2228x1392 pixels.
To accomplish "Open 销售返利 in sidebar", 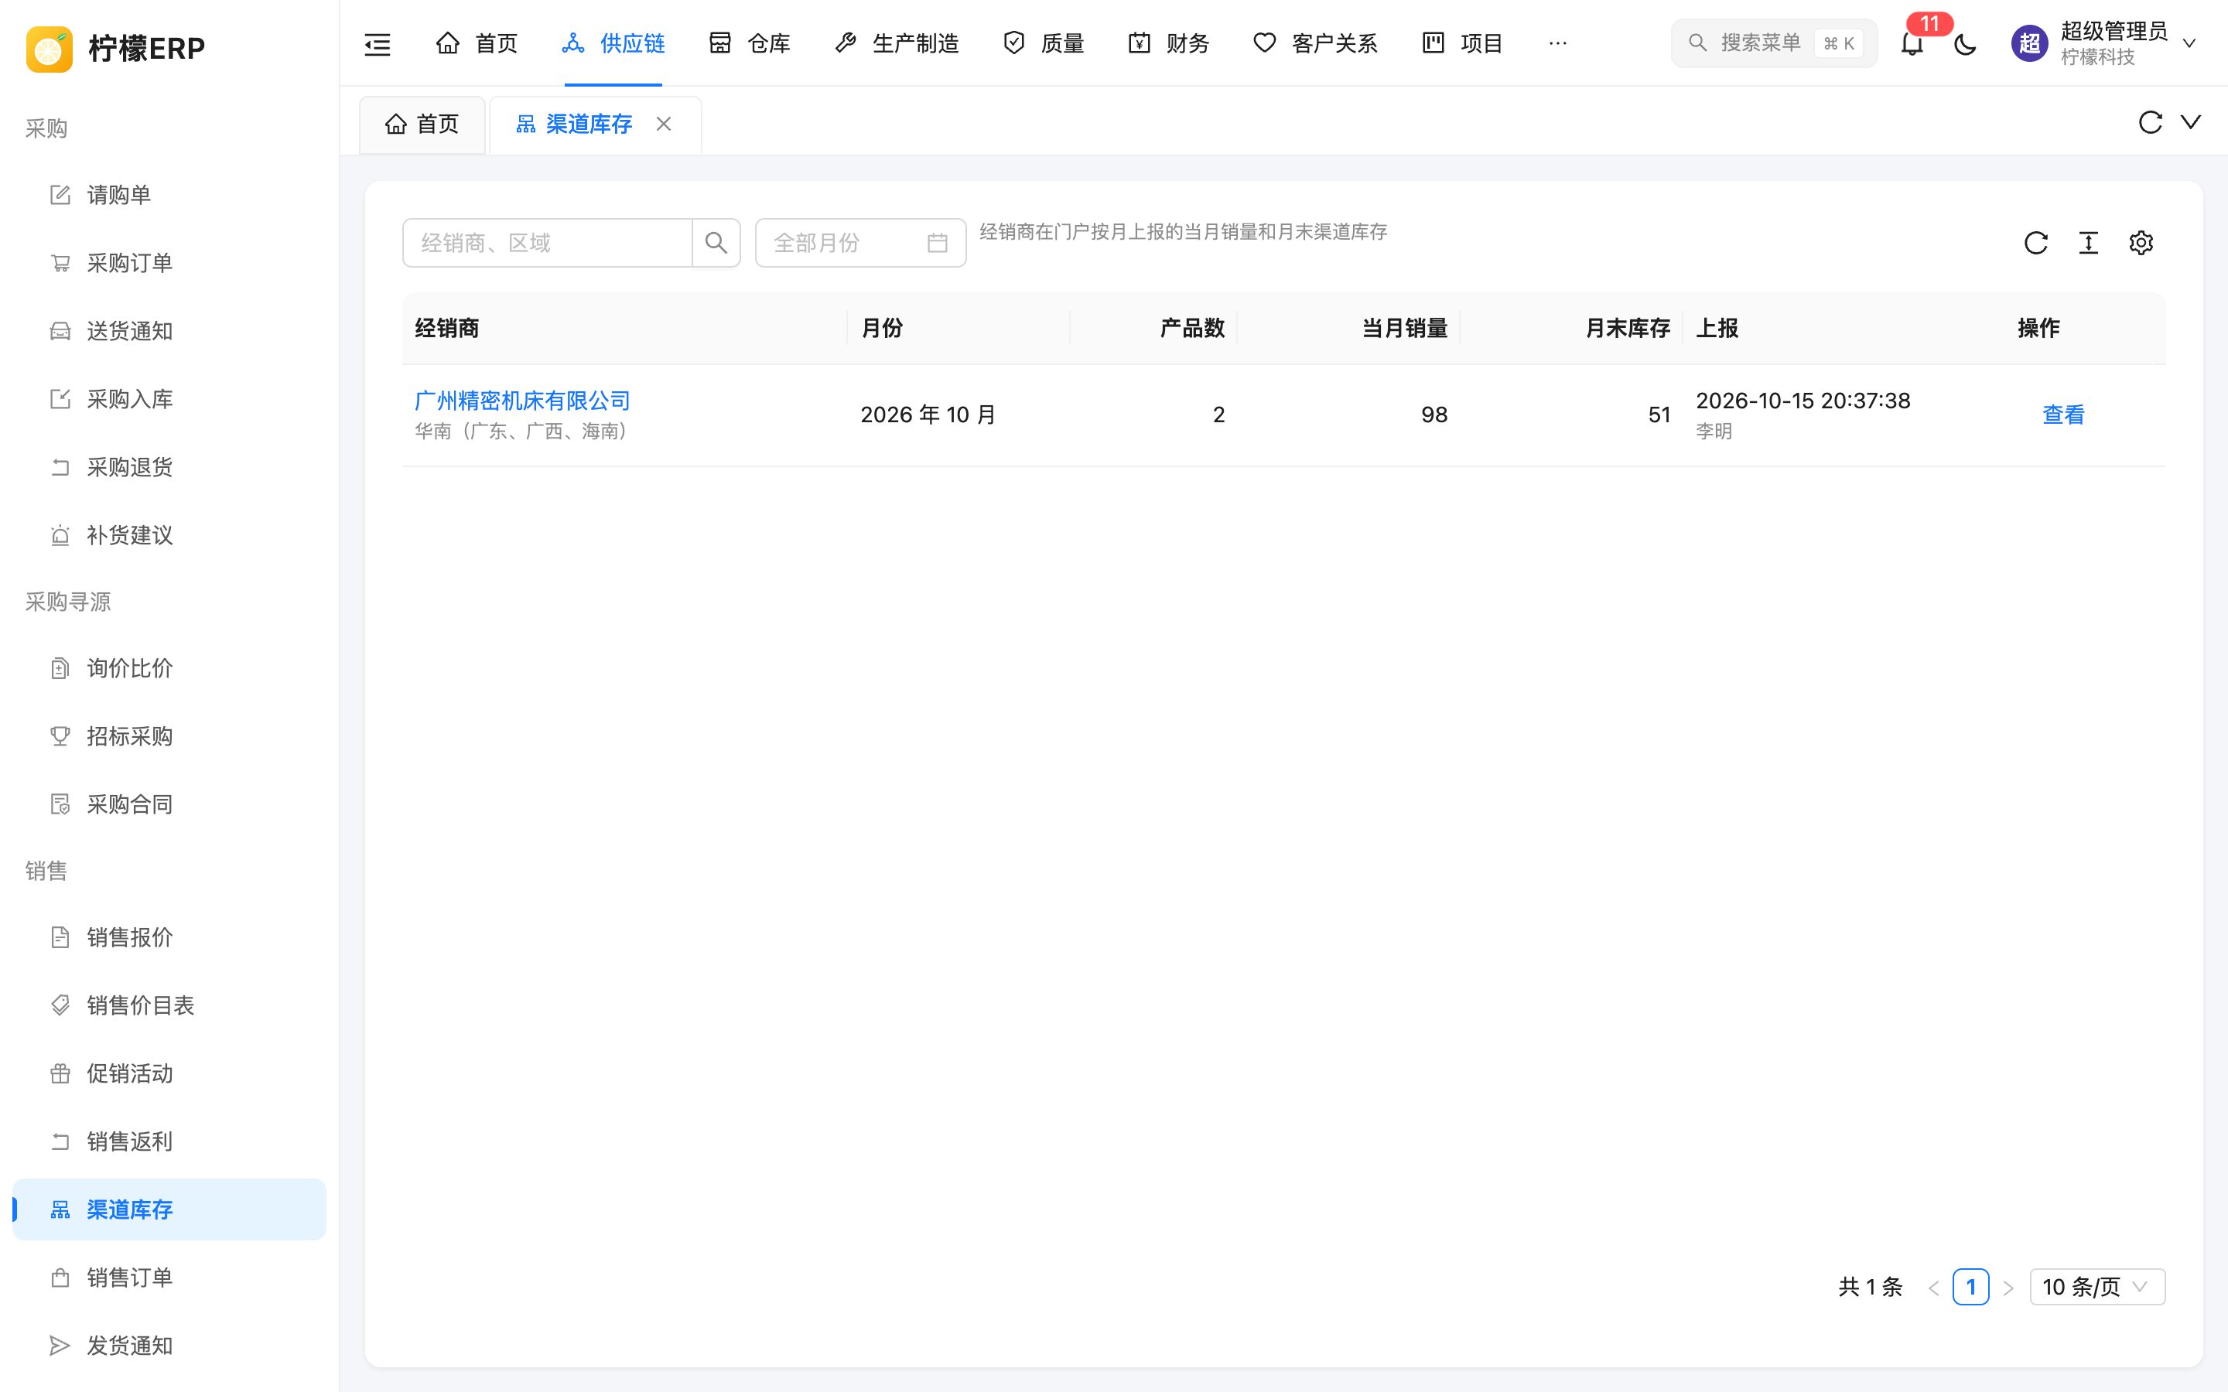I will coord(169,1141).
